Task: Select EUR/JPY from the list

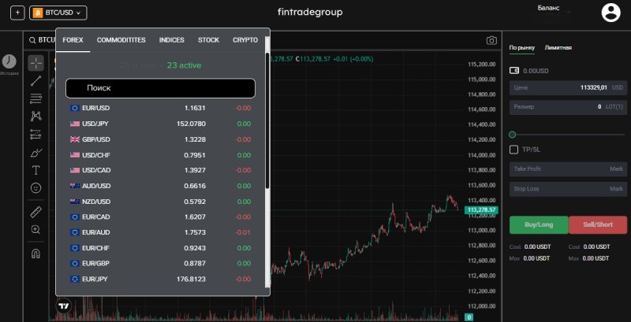Action: pos(161,279)
